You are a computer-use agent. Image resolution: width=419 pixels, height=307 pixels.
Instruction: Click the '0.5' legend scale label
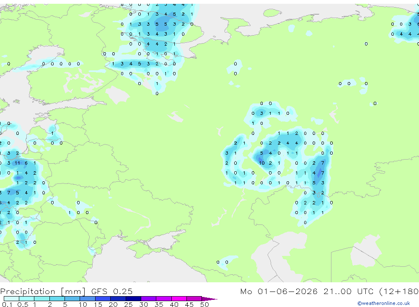click(x=23, y=304)
